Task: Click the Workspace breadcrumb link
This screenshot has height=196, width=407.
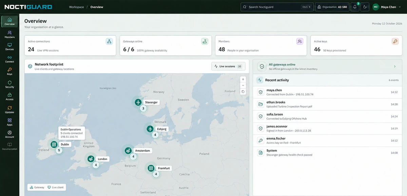Action: pyautogui.click(x=76, y=7)
